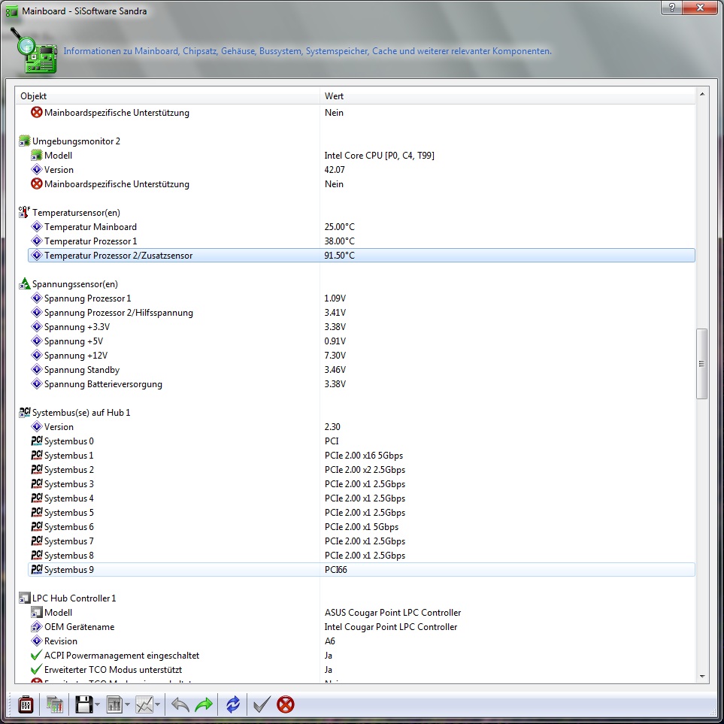Image resolution: width=724 pixels, height=724 pixels.
Task: Click the vertical scrollbar thumb
Action: point(702,363)
